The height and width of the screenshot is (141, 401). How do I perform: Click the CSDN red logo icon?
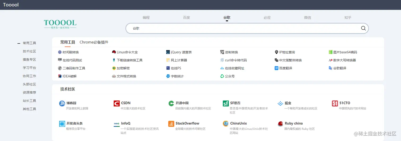(x=117, y=103)
